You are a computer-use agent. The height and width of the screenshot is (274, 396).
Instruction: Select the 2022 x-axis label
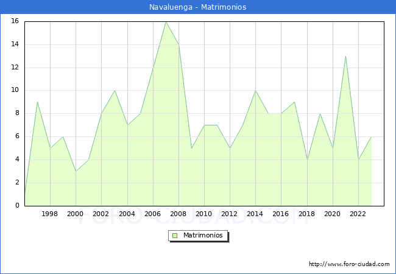pyautogui.click(x=358, y=214)
